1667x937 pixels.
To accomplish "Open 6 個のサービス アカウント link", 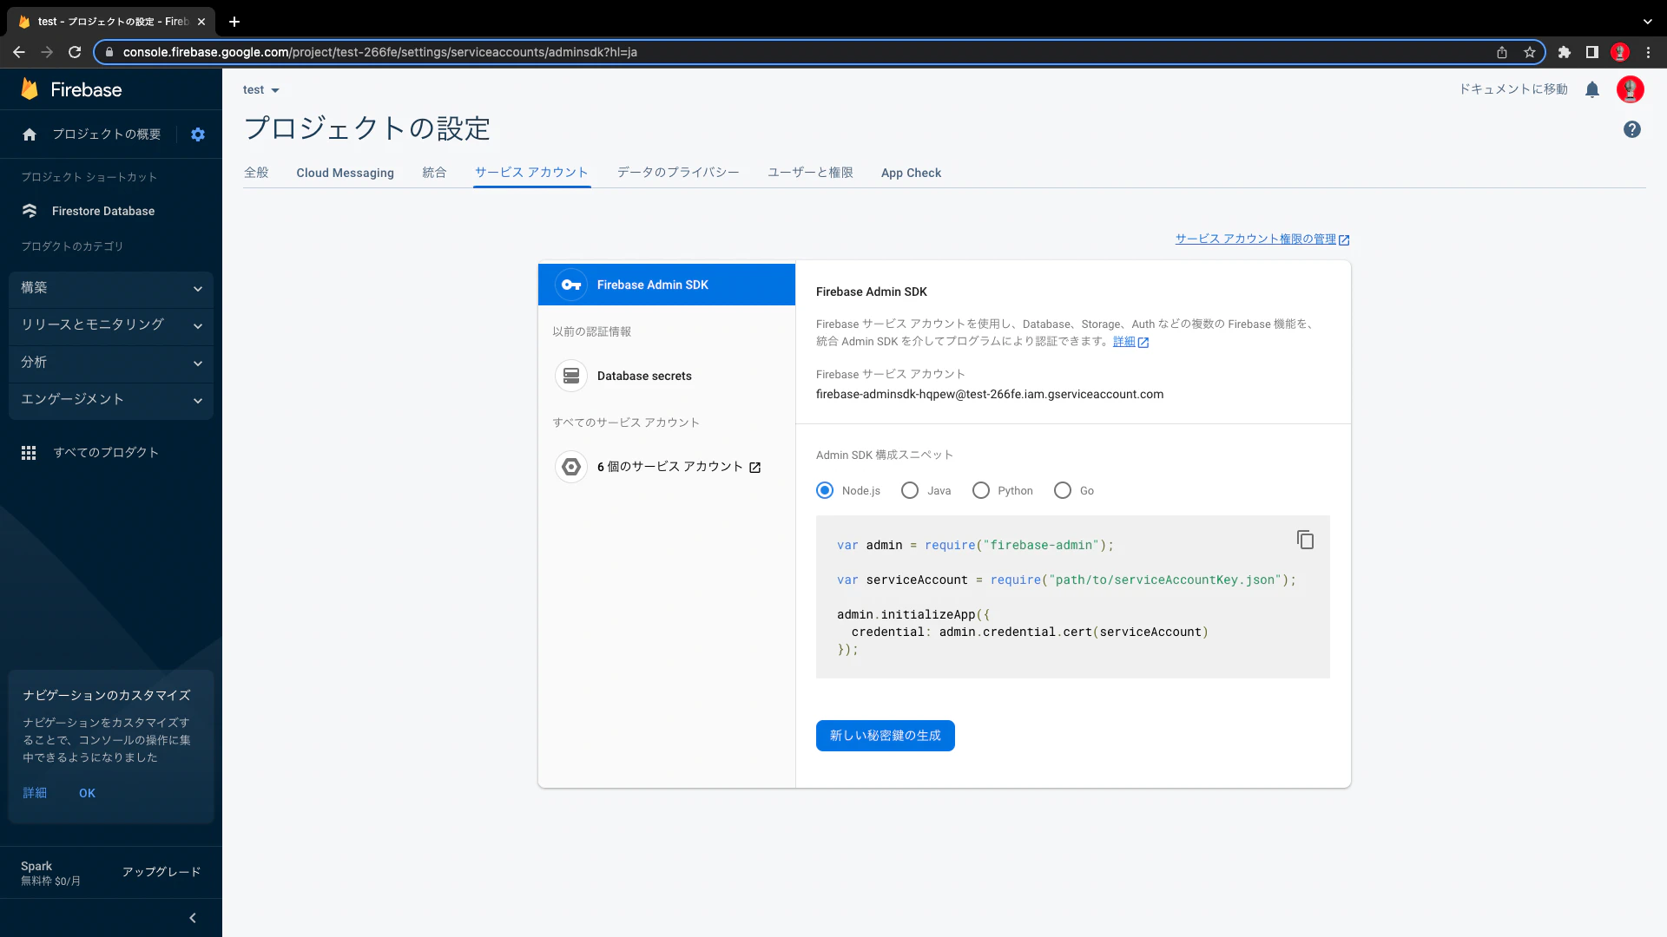I will (x=679, y=467).
